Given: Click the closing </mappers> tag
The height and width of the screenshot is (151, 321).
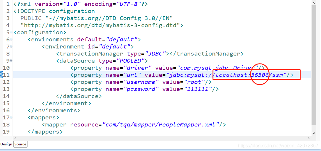Looking at the screenshot, I should [x=45, y=131].
